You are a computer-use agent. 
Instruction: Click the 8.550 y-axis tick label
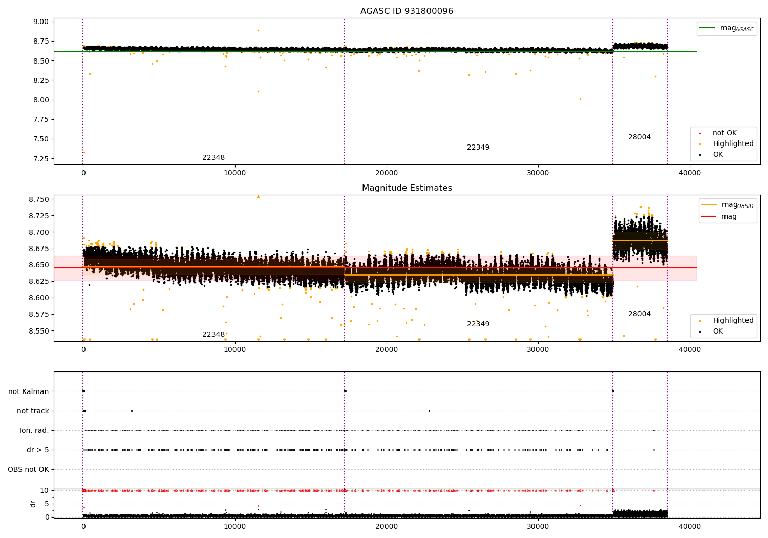click(x=38, y=331)
